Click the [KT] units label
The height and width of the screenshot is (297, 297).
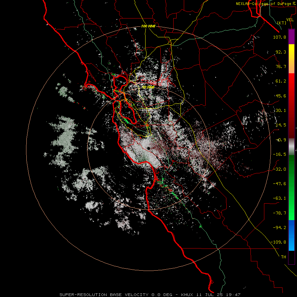[x=282, y=23]
